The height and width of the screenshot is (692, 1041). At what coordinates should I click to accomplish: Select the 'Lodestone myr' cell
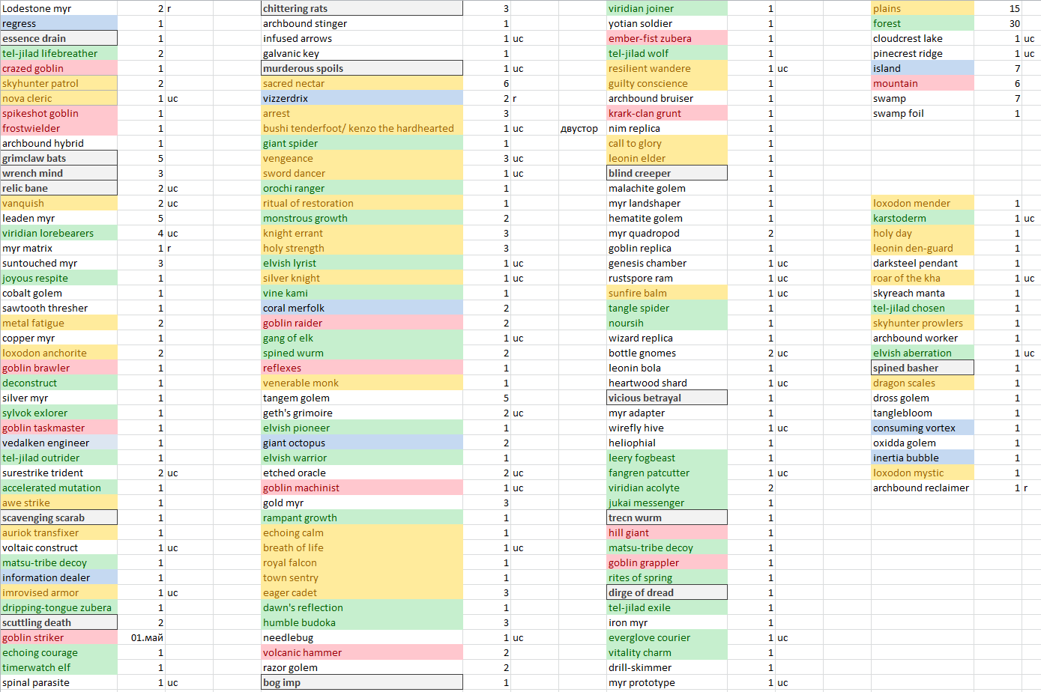pos(58,8)
